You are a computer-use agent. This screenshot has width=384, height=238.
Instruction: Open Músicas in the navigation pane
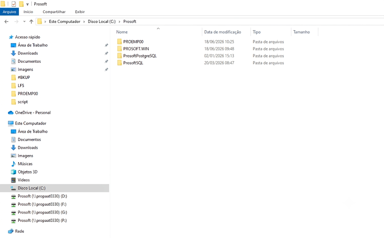click(25, 164)
